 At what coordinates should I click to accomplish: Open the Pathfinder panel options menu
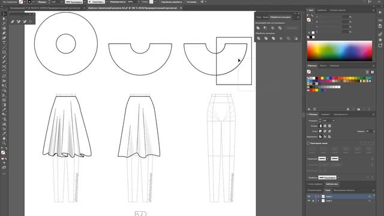click(298, 17)
